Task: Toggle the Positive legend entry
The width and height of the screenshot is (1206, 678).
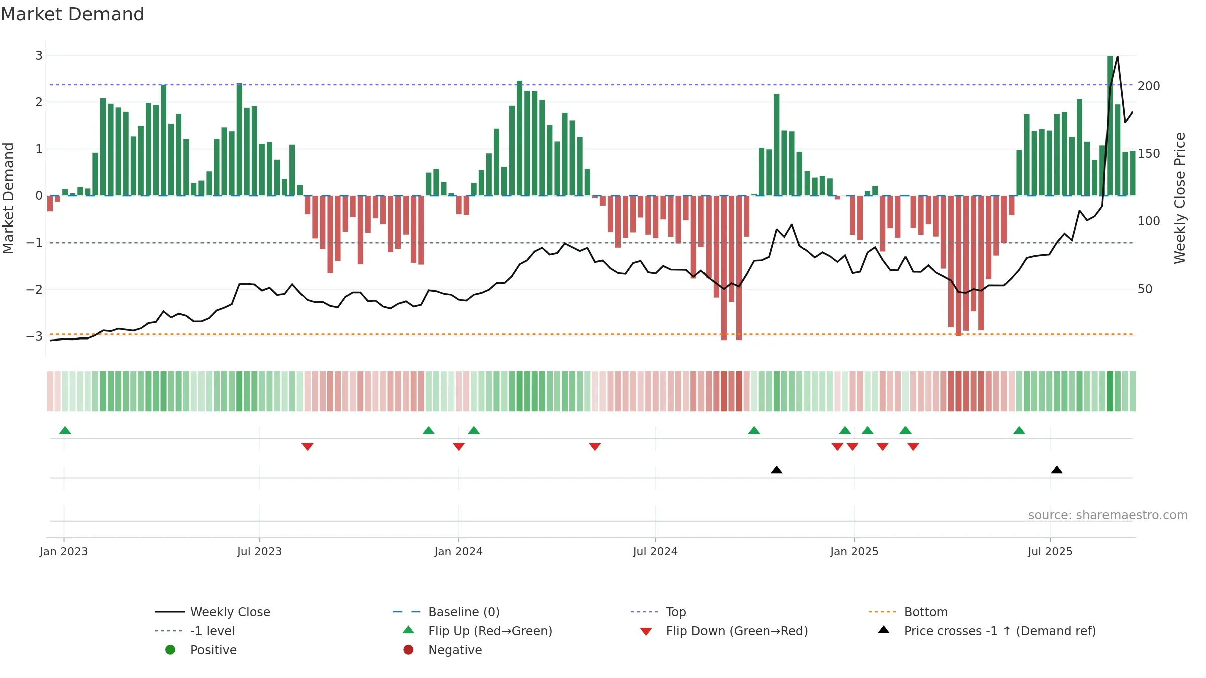Action: (201, 650)
